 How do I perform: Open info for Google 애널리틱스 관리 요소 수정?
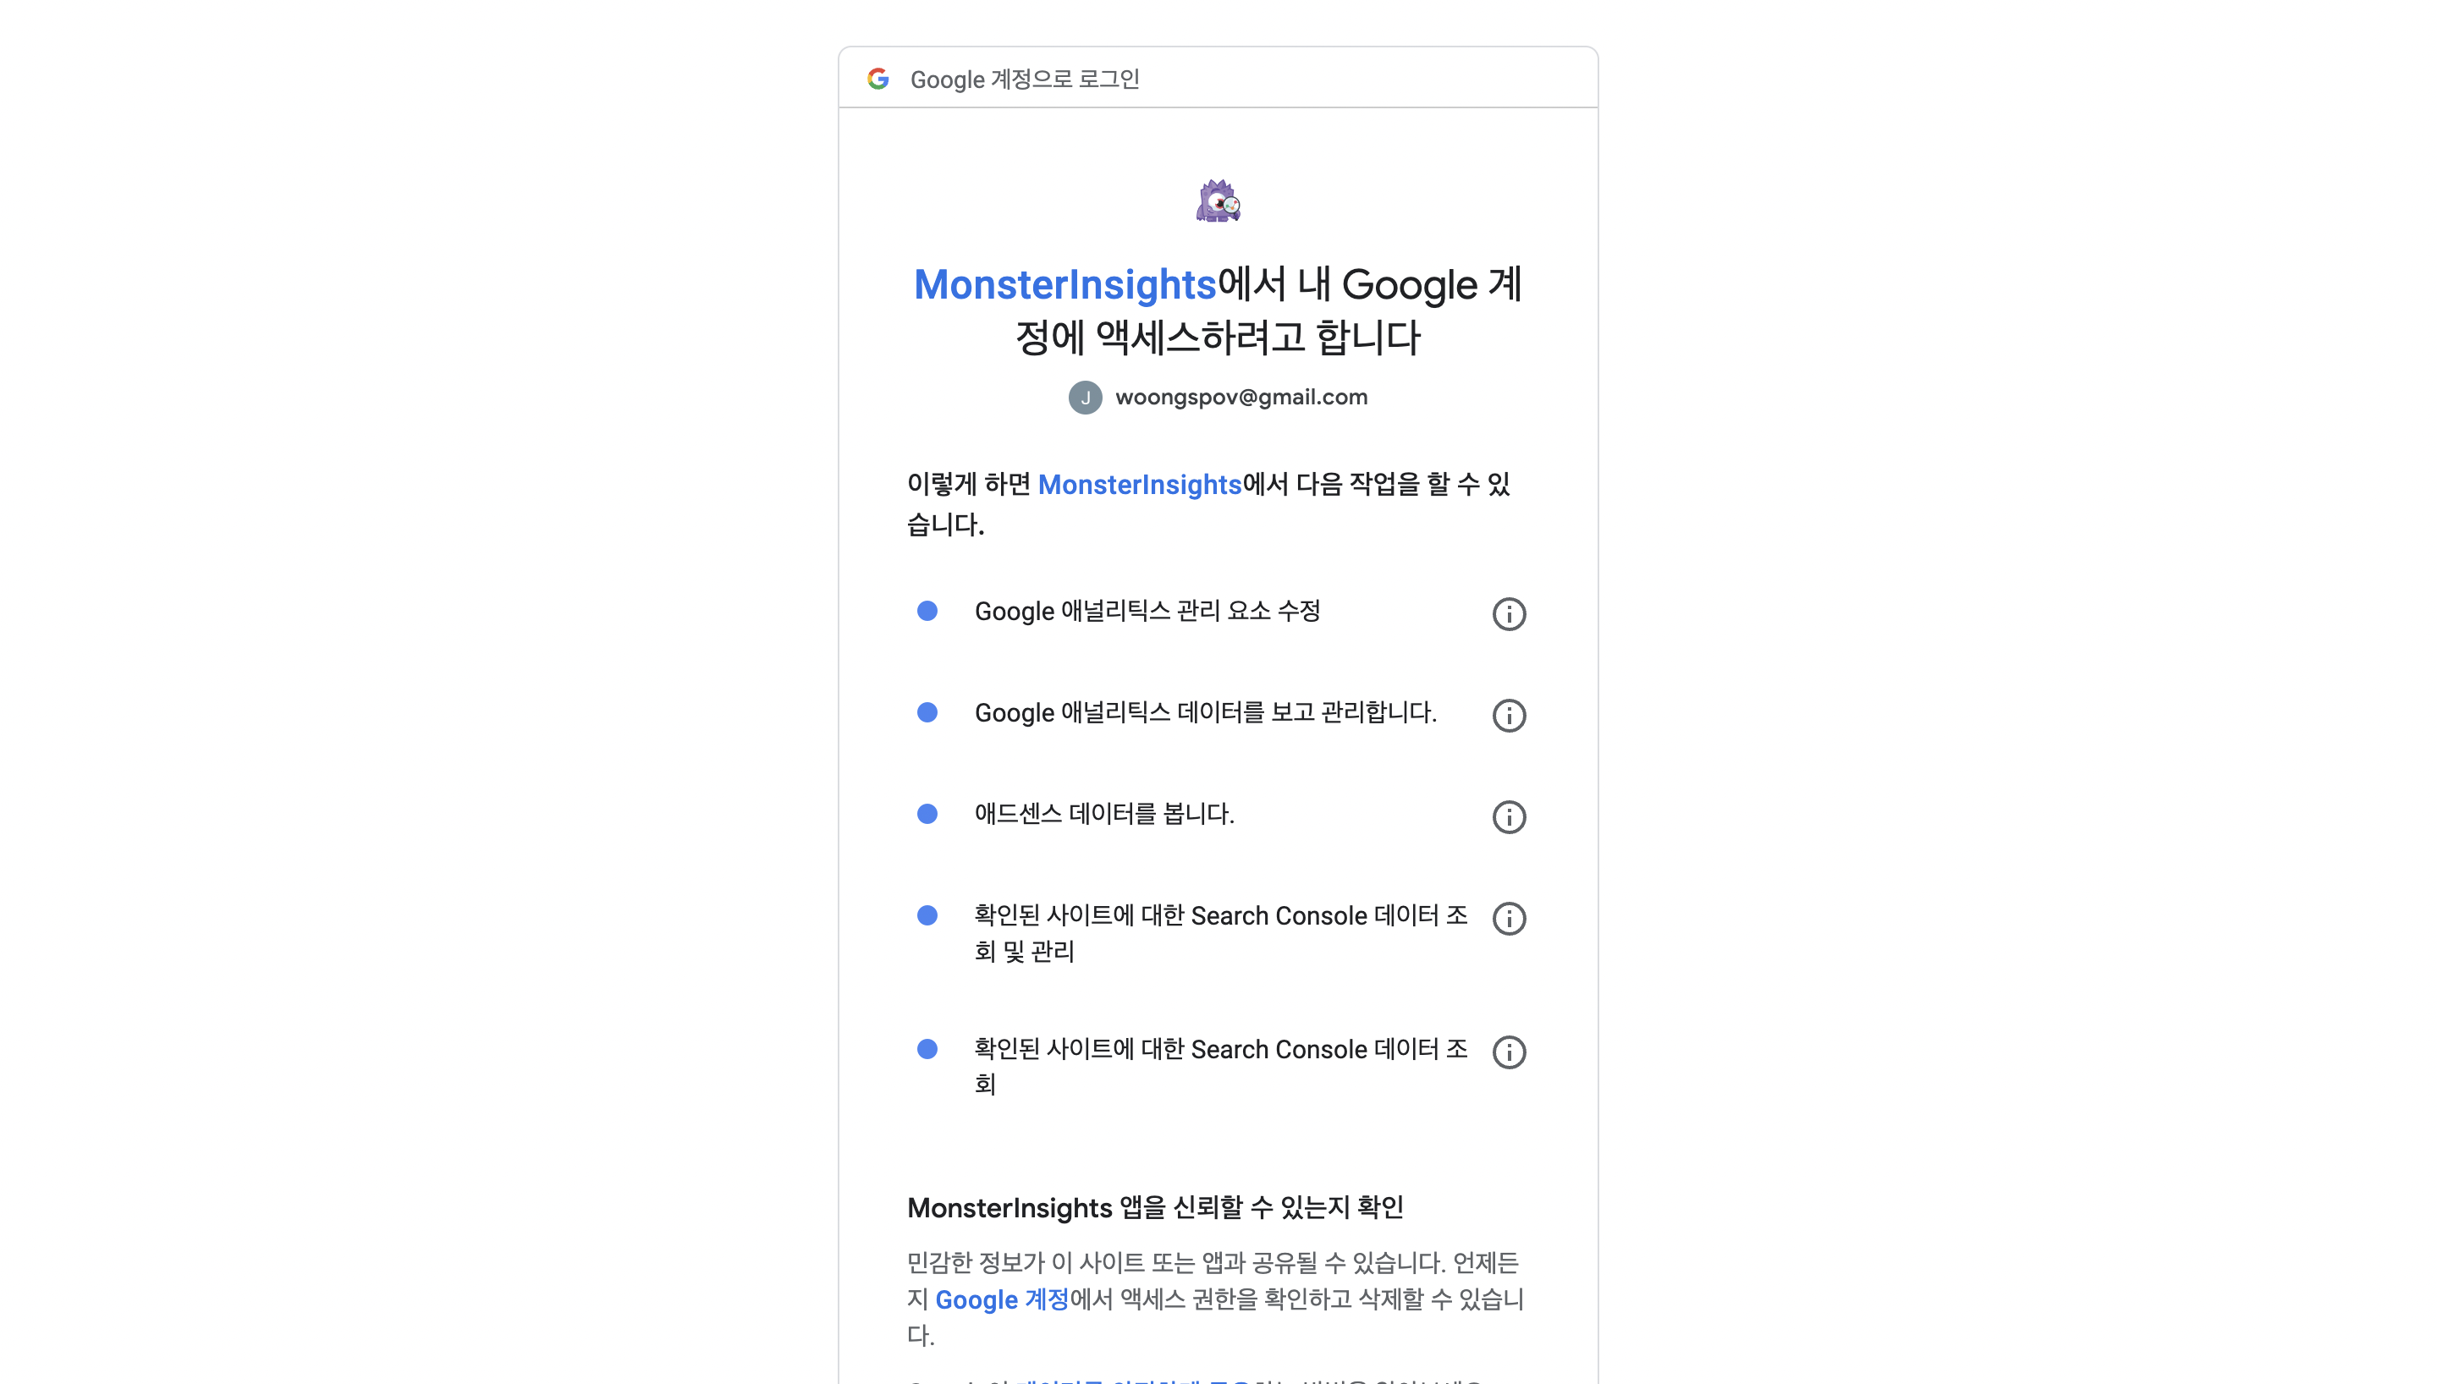tap(1509, 614)
